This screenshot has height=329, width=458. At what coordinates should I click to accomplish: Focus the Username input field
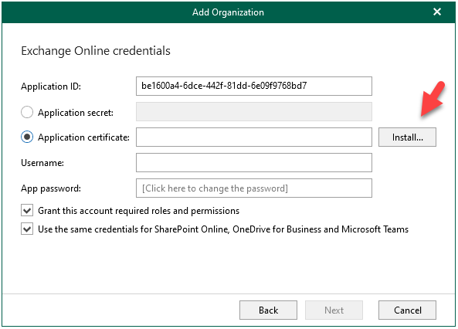pyautogui.click(x=254, y=163)
